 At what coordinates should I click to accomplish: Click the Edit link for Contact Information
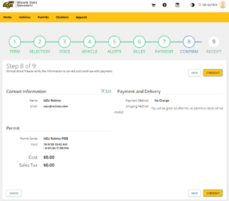click(106, 91)
